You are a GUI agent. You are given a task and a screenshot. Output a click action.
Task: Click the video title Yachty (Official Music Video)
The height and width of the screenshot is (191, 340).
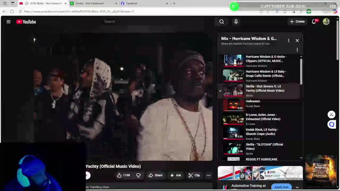tap(113, 166)
